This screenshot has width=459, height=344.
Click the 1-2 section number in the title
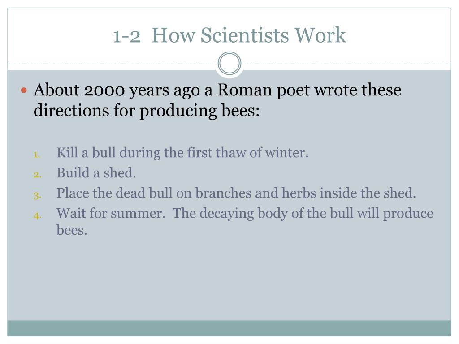[x=127, y=36]
